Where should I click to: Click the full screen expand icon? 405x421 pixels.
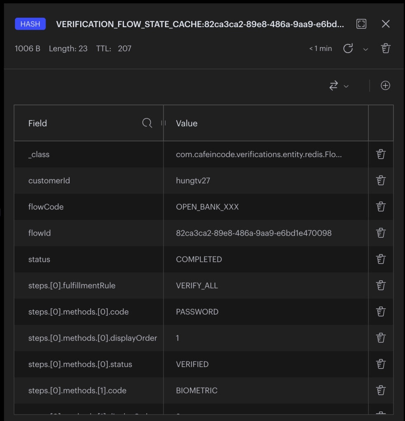pos(361,24)
